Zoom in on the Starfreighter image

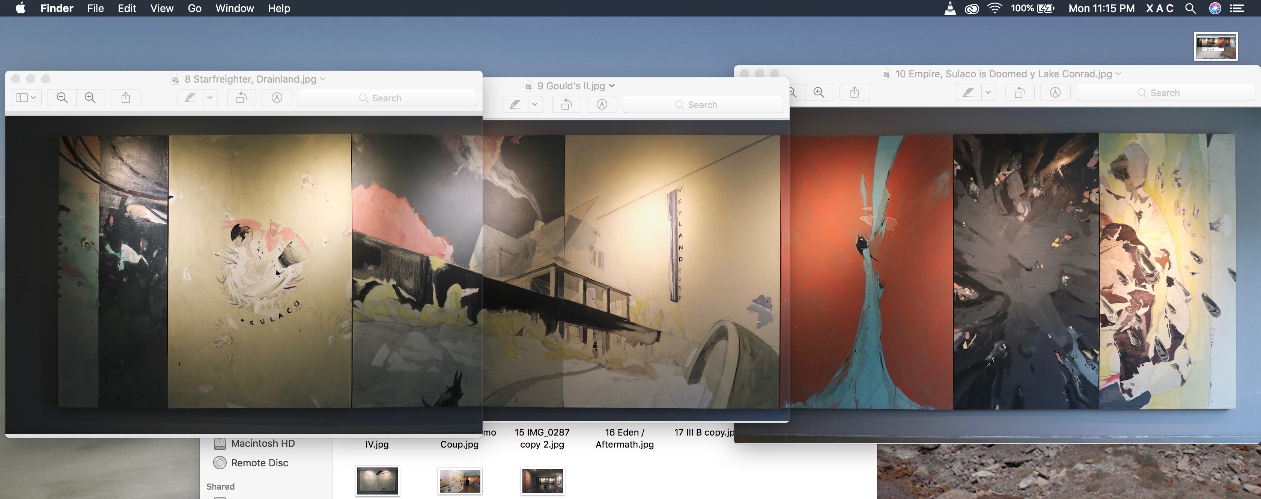90,98
